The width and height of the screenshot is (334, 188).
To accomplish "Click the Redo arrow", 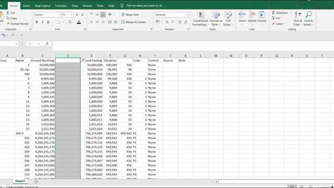I will (13, 35).
